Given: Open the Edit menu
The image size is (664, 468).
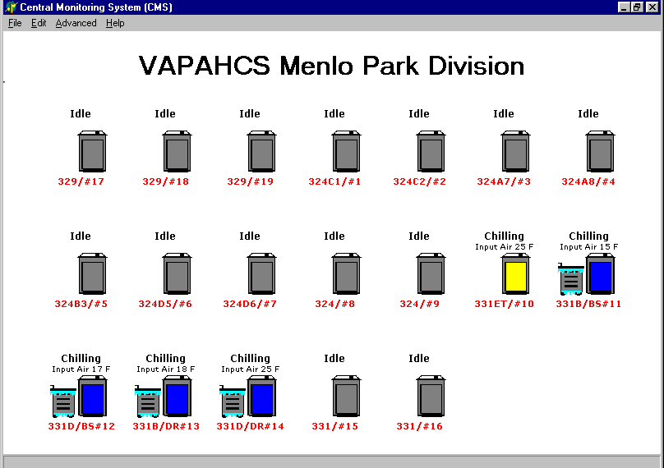Looking at the screenshot, I should coord(39,23).
